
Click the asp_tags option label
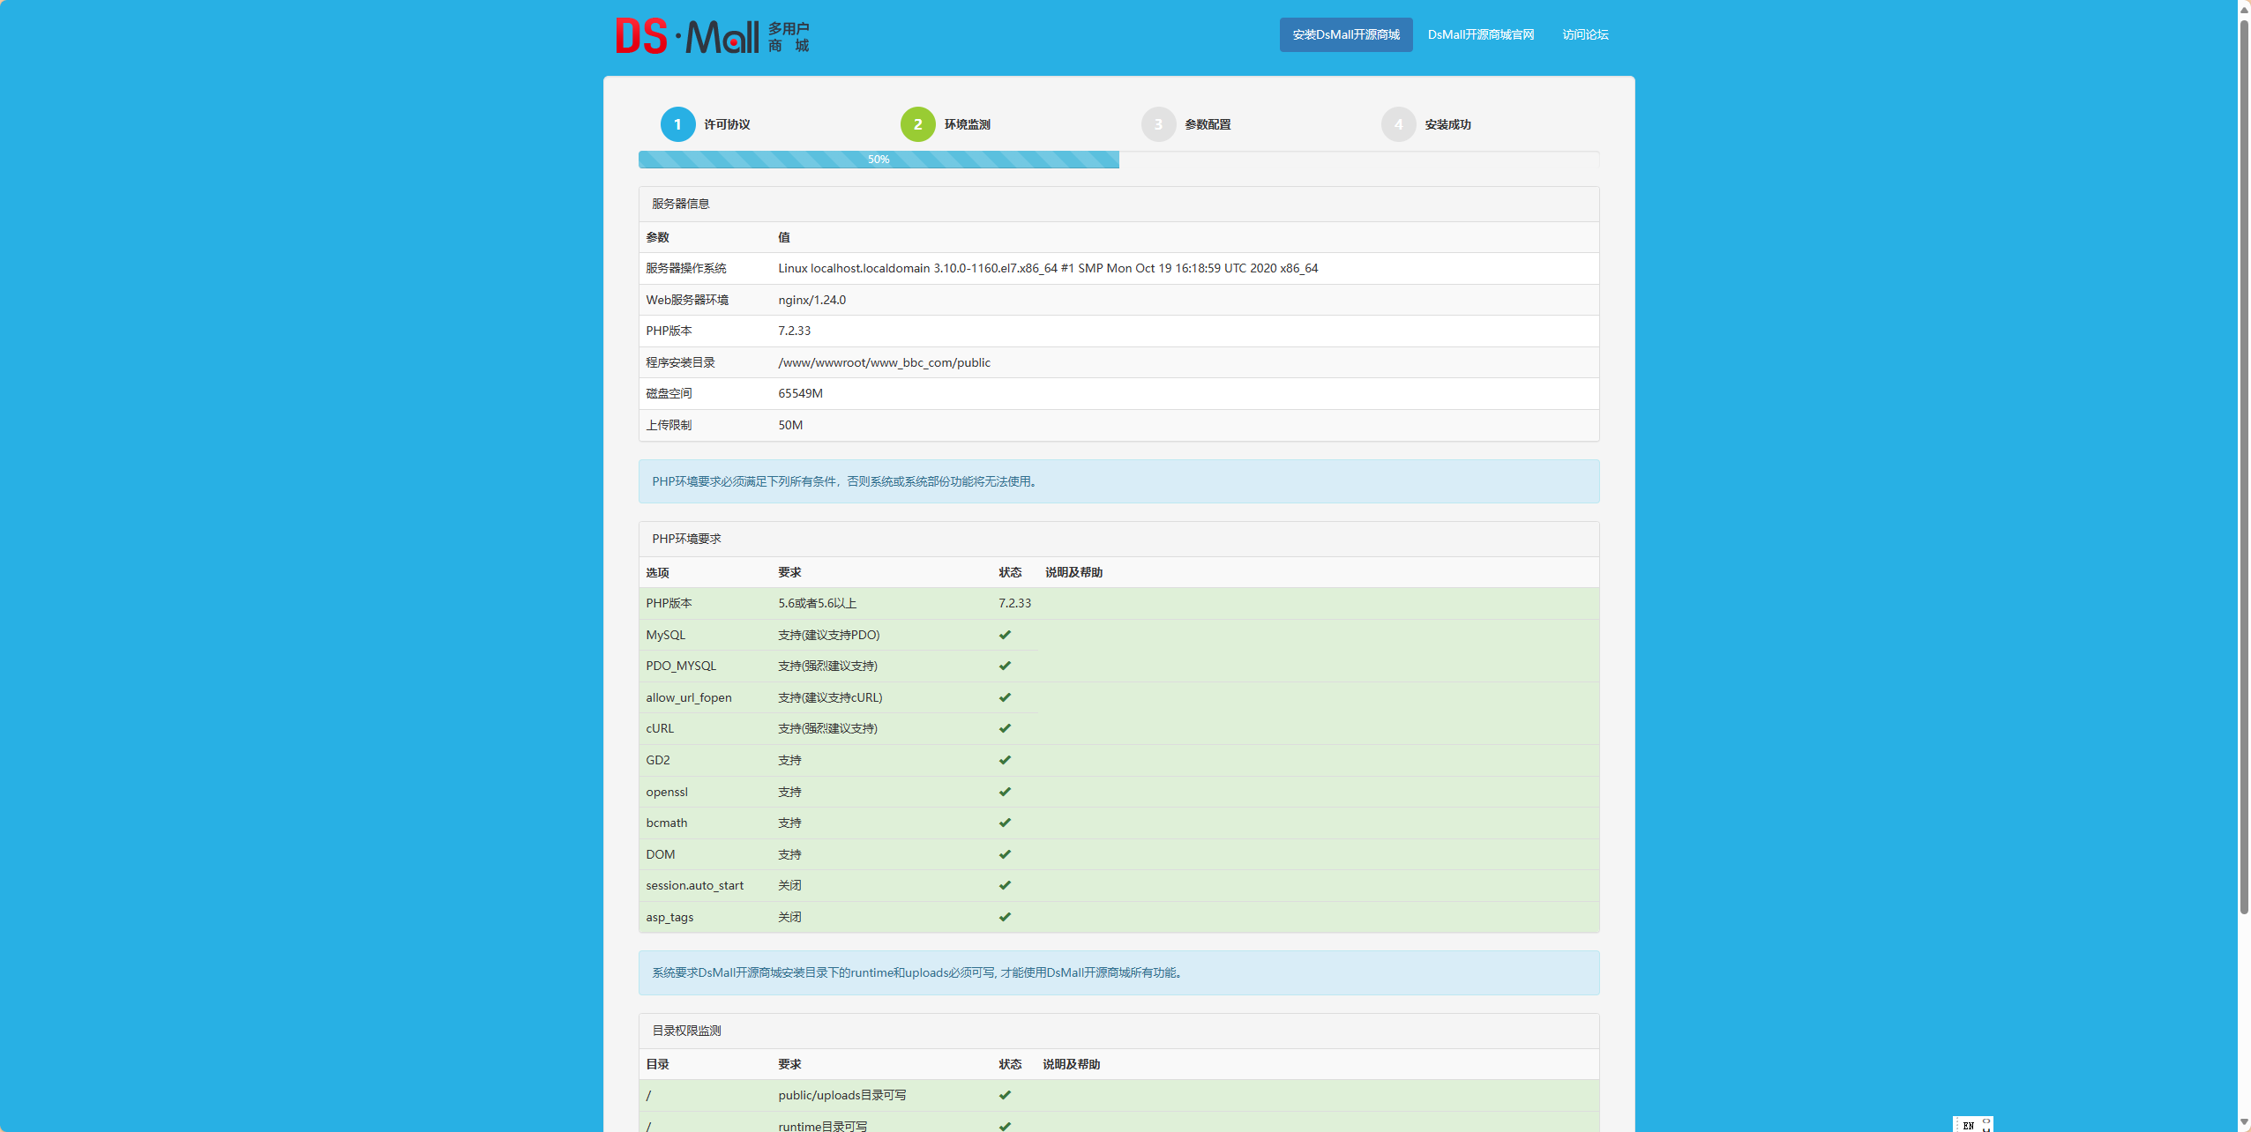[669, 917]
